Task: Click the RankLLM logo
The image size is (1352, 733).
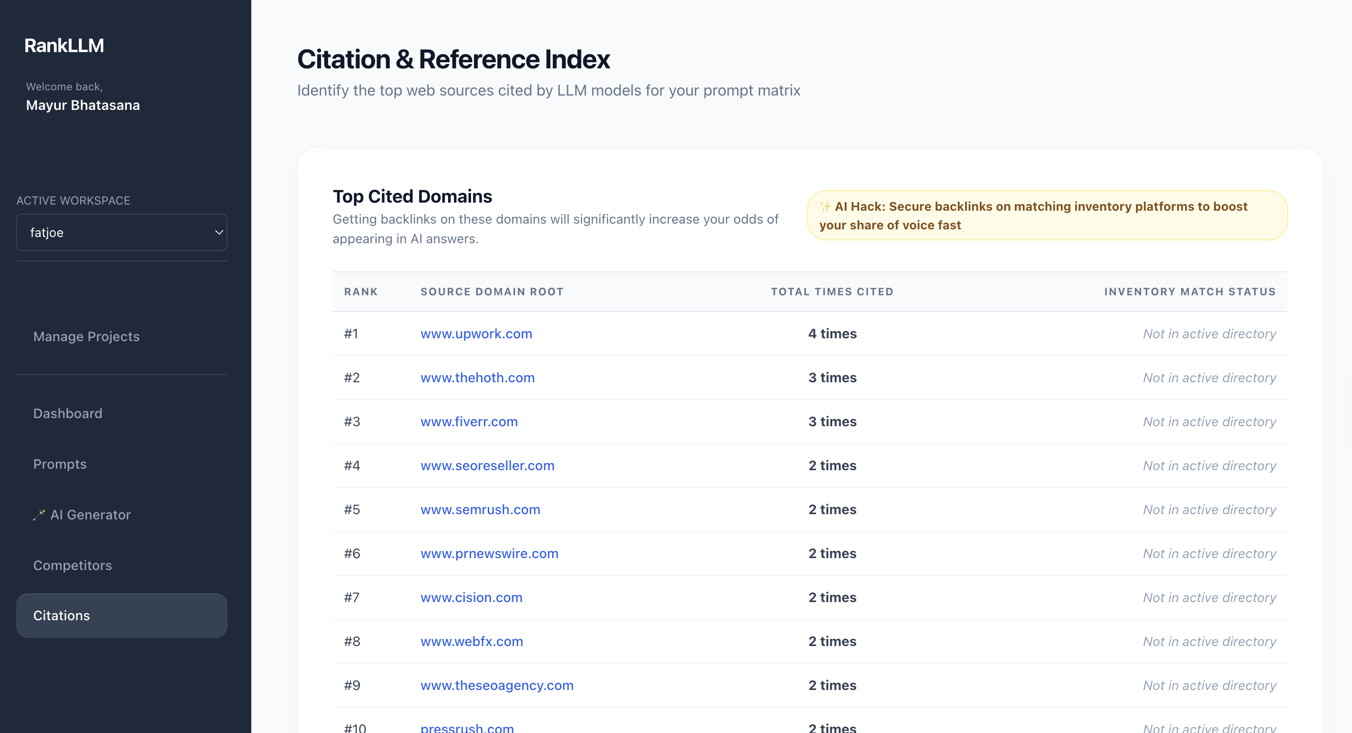Action: [64, 46]
